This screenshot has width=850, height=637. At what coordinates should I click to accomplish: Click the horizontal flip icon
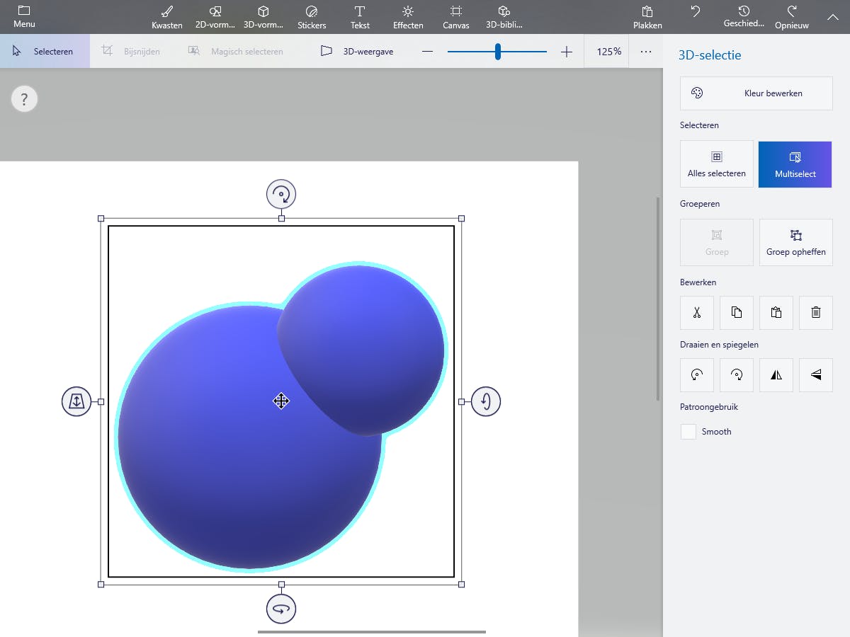(776, 375)
